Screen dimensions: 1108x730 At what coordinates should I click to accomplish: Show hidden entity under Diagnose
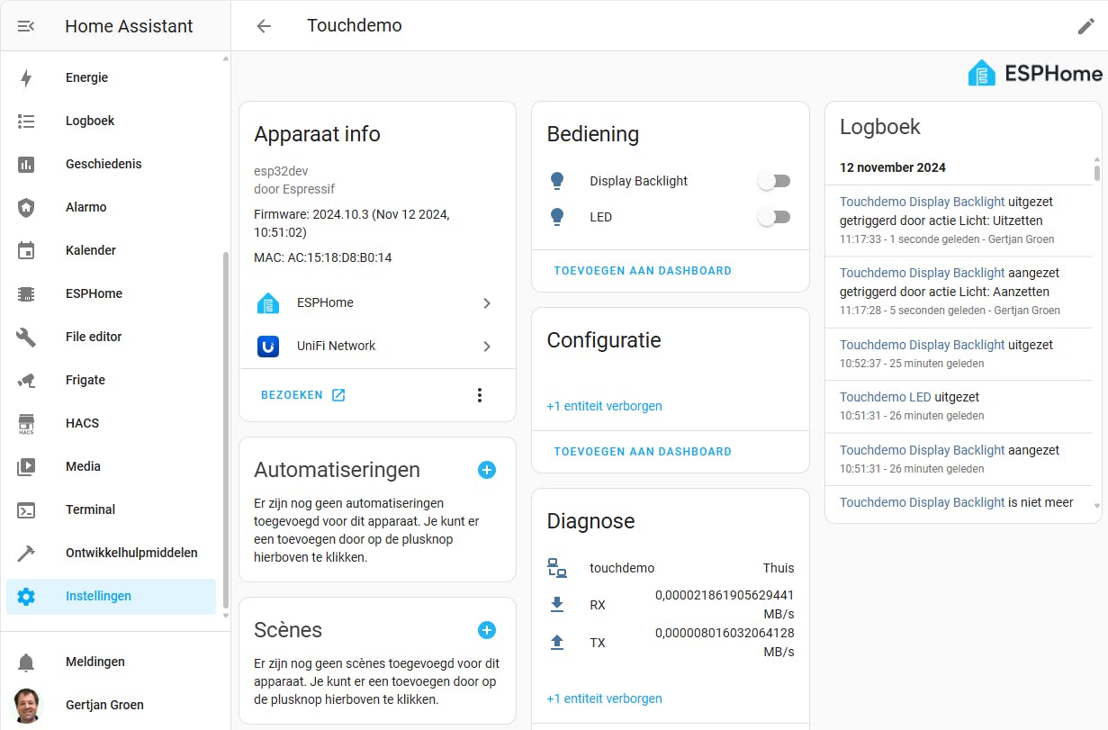pyautogui.click(x=604, y=698)
